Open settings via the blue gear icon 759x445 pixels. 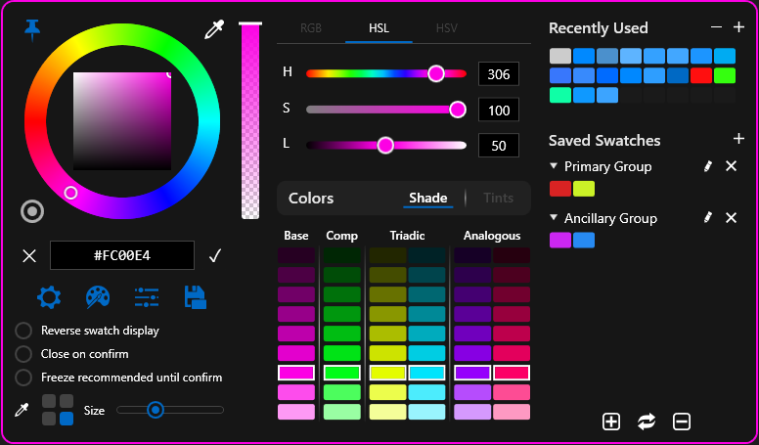pos(49,297)
